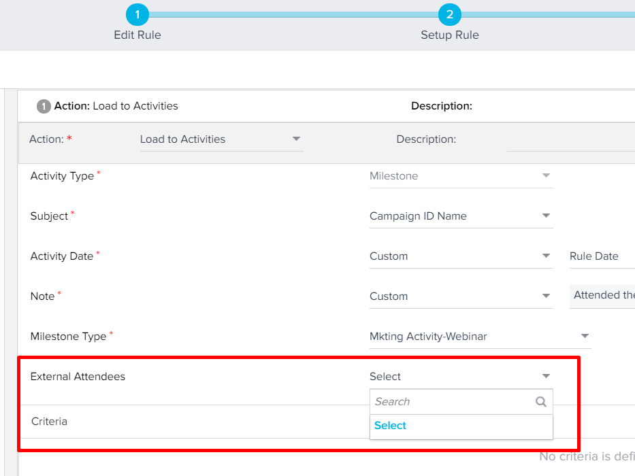The image size is (635, 476).
Task: Open the Action Load to Activities dropdown
Action: pos(221,139)
